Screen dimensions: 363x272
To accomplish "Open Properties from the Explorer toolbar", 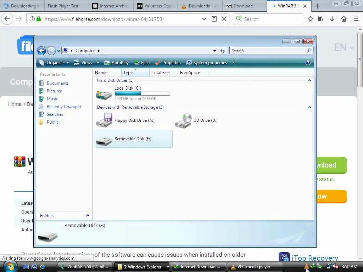I will coord(168,63).
